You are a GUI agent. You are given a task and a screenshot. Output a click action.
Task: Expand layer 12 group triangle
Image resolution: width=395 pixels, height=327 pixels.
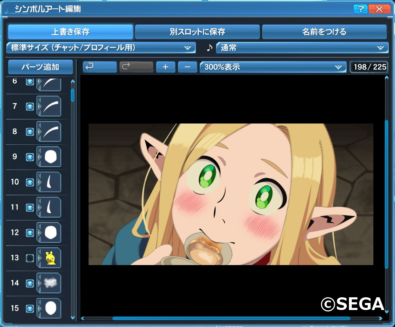[39, 233]
